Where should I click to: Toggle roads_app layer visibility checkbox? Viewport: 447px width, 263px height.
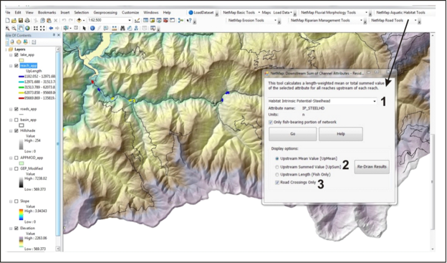click(x=16, y=109)
